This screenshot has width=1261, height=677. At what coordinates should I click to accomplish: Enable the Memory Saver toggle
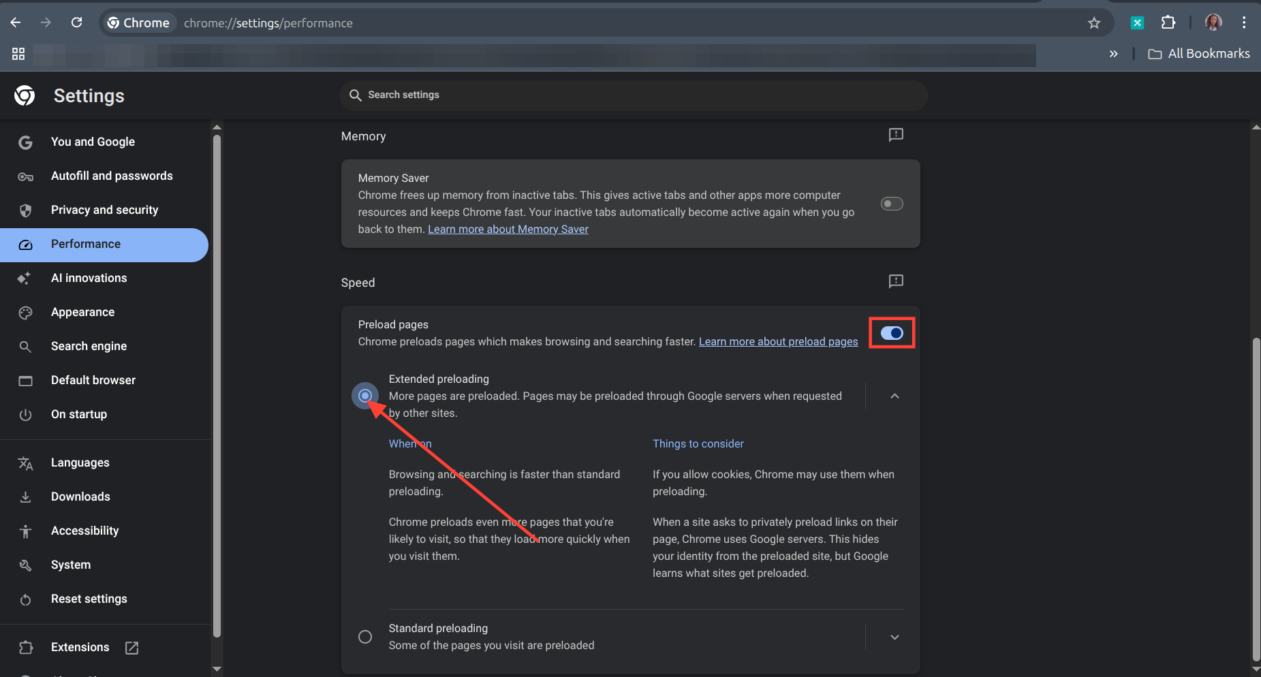[x=892, y=204]
